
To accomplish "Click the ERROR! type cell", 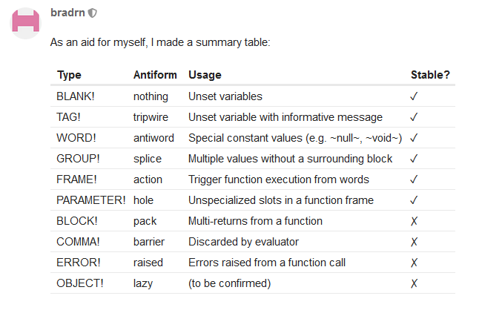I will [79, 263].
